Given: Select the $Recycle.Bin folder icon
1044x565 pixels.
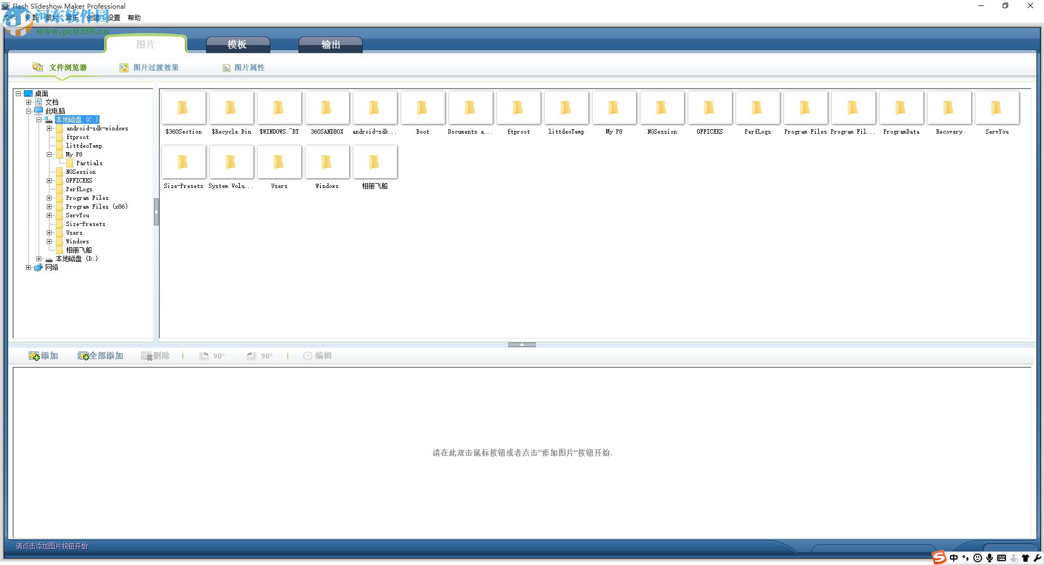Looking at the screenshot, I should [231, 108].
